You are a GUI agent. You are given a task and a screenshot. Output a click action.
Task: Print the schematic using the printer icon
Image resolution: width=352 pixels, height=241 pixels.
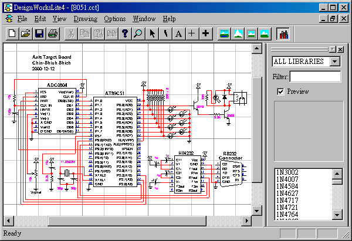(x=53, y=33)
